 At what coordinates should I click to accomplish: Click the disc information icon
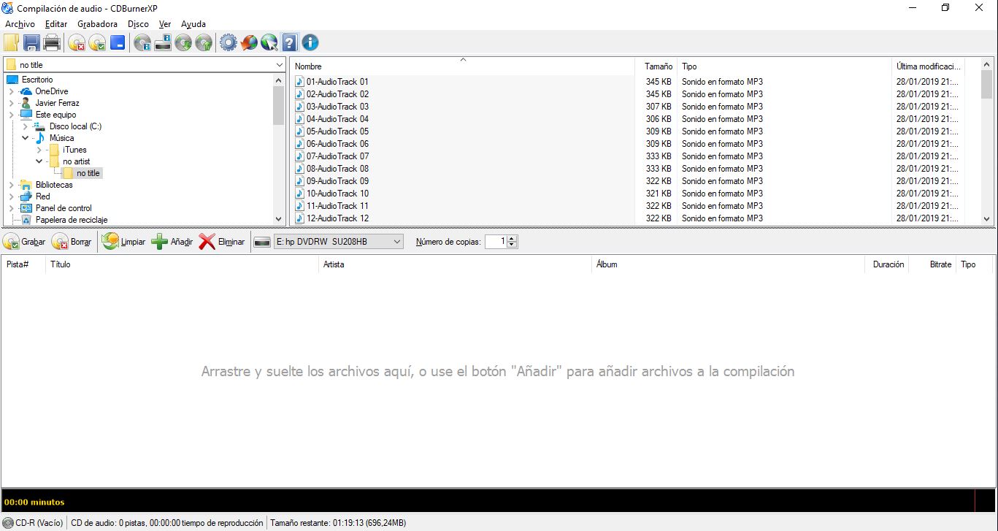142,43
